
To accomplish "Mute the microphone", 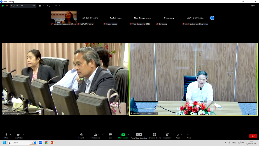I will pos(6,135).
